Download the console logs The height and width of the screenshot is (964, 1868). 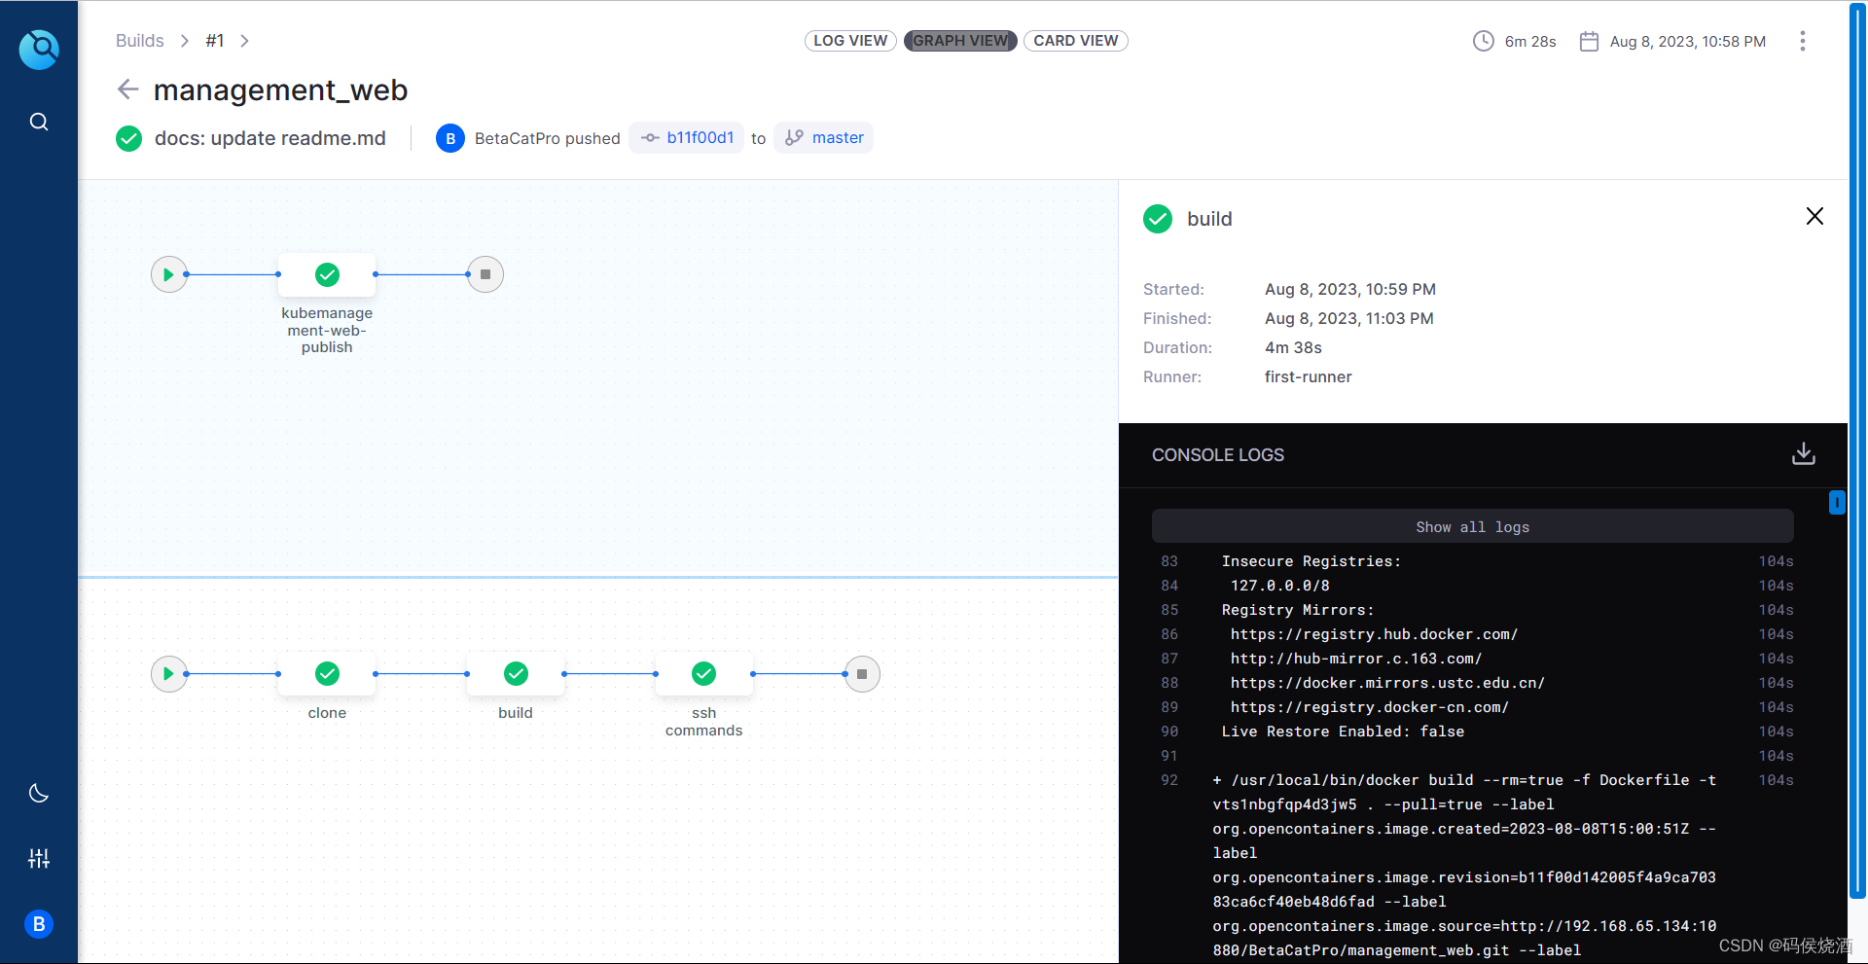(1804, 454)
